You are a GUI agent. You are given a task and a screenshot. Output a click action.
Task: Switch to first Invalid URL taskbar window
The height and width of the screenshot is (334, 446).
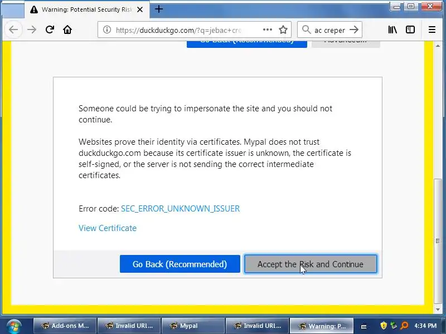tap(129, 326)
